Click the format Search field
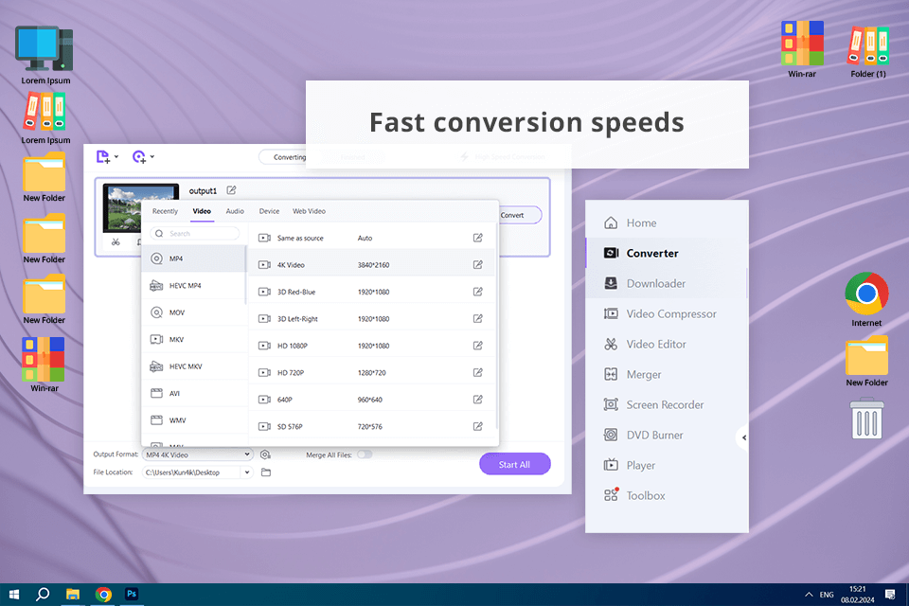The height and width of the screenshot is (606, 909). [x=195, y=233]
